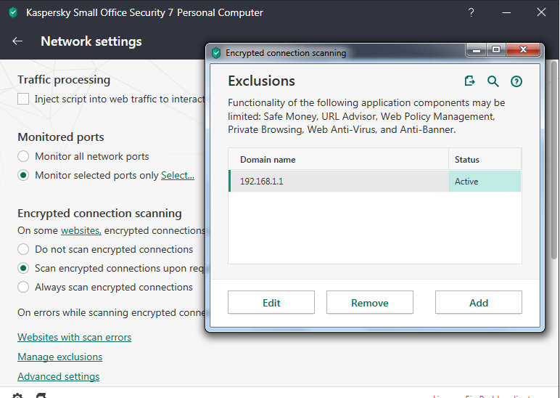Viewport: 560px width, 398px height.
Task: Click the Add button
Action: coord(478,303)
